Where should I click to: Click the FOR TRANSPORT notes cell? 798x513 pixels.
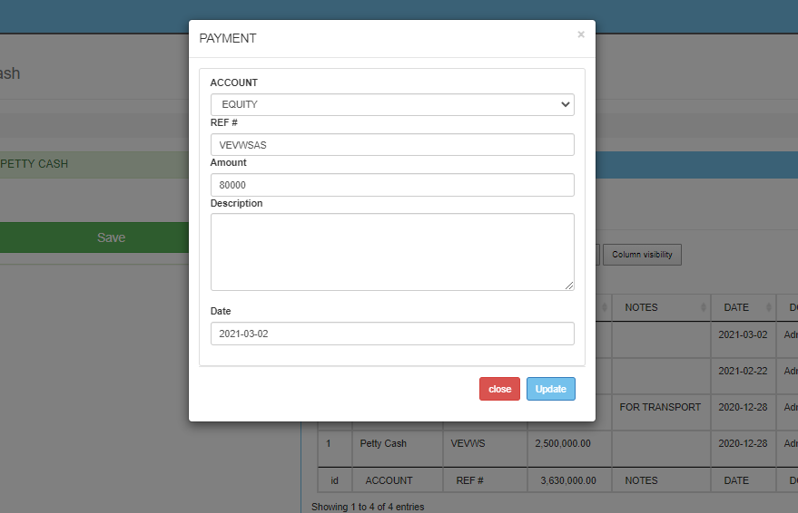click(660, 408)
